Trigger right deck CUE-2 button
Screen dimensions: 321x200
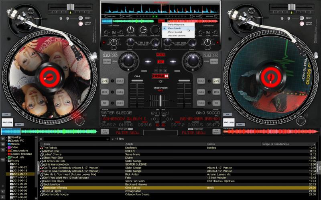(x=201, y=92)
